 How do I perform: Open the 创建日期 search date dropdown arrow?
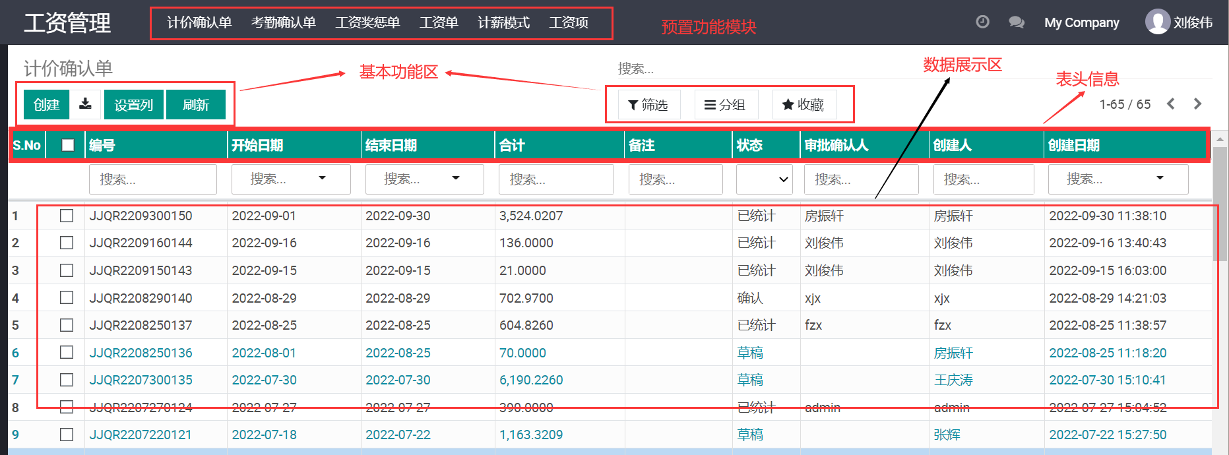click(x=1160, y=178)
